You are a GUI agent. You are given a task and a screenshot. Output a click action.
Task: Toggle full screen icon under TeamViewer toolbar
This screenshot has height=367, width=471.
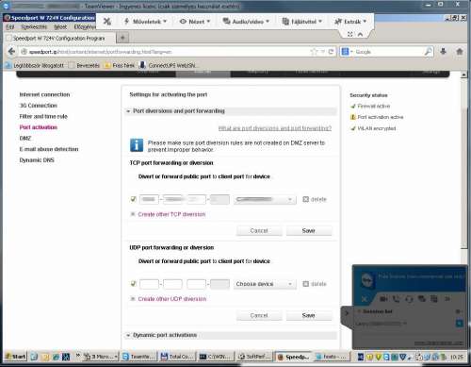350,34
